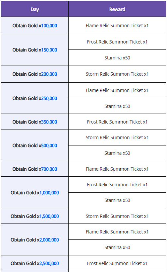The image size is (167, 272).
Task: Click the blue 150,000 gold amount
Action: point(49,50)
